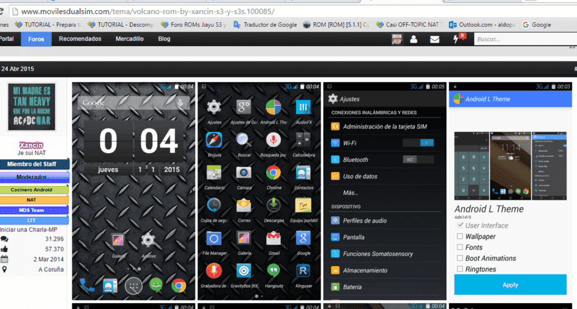The width and height of the screenshot is (577, 309).
Task: Open the Mercadillo menu item
Action: tap(130, 39)
